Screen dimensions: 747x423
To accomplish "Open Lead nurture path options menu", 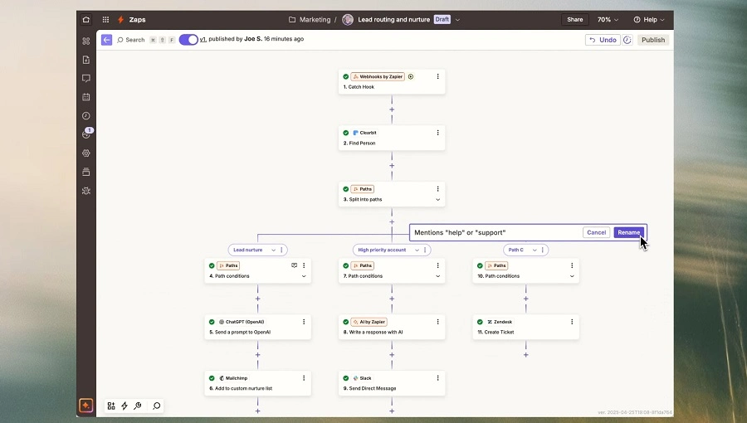I will click(x=281, y=250).
